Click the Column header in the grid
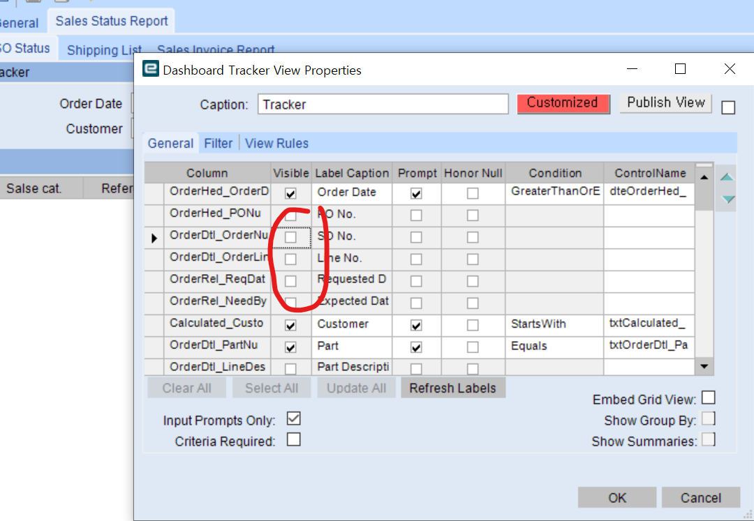The image size is (754, 521). pyautogui.click(x=207, y=173)
